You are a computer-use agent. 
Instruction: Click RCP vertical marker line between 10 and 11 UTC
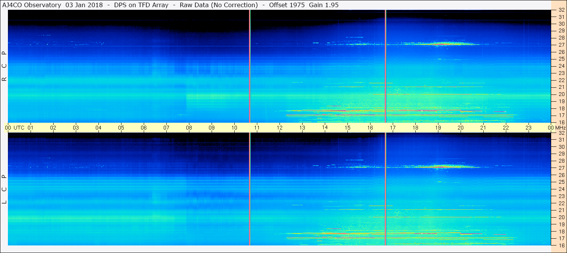[250, 66]
